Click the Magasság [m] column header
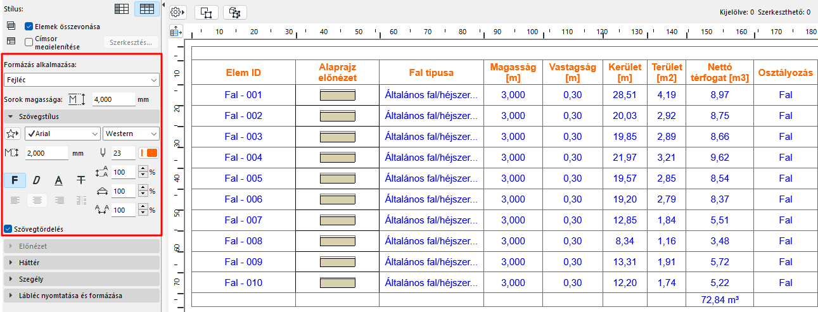This screenshot has height=312, width=818. [x=513, y=73]
